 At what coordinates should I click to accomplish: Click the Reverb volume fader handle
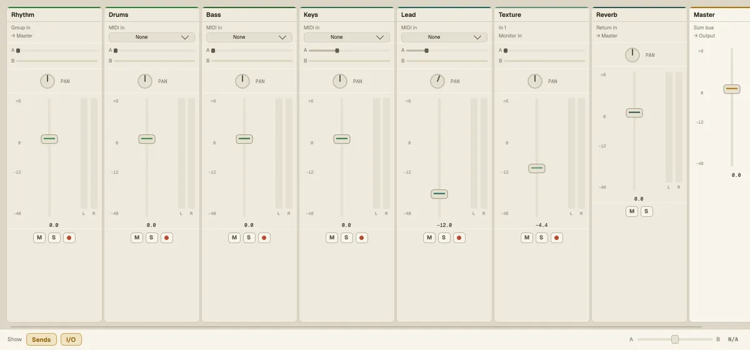[x=634, y=112]
